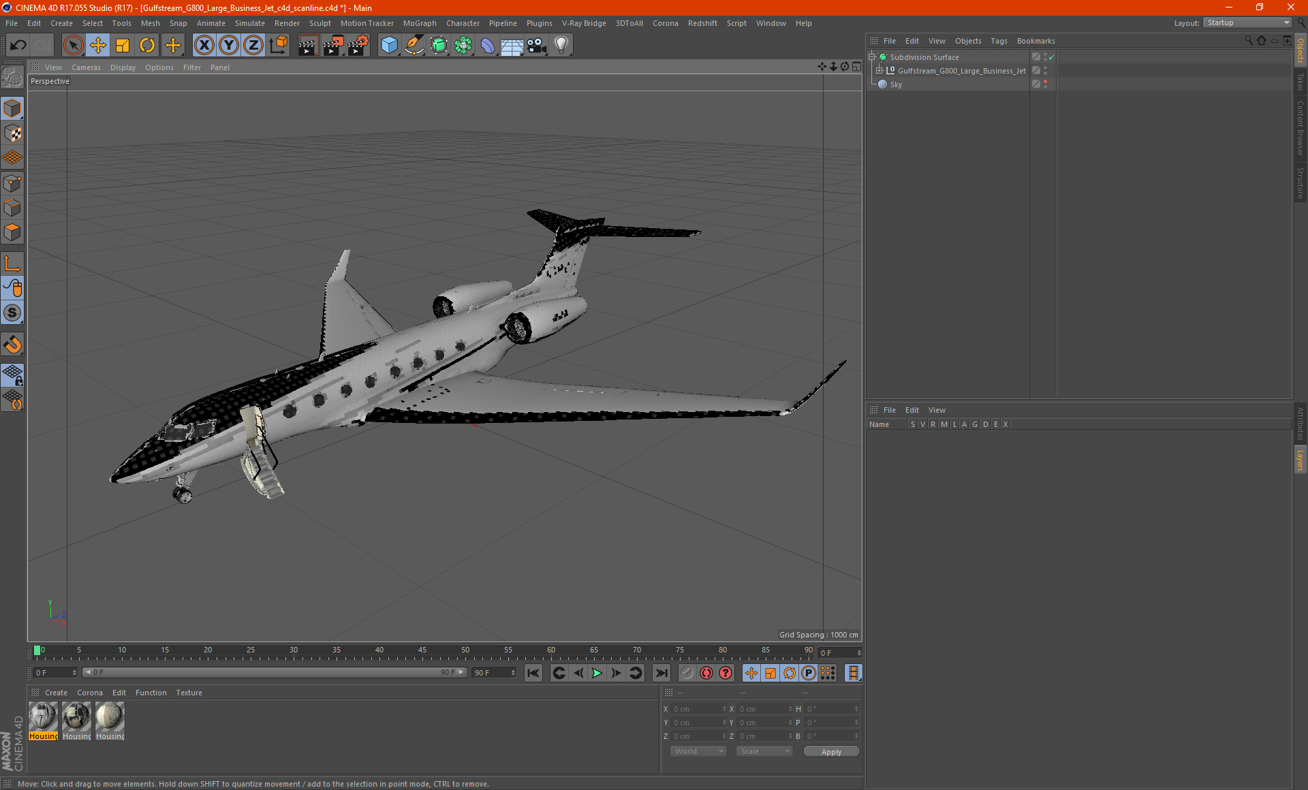Viewport: 1308px width, 790px height.
Task: Open the Simulate menu
Action: pyautogui.click(x=249, y=23)
